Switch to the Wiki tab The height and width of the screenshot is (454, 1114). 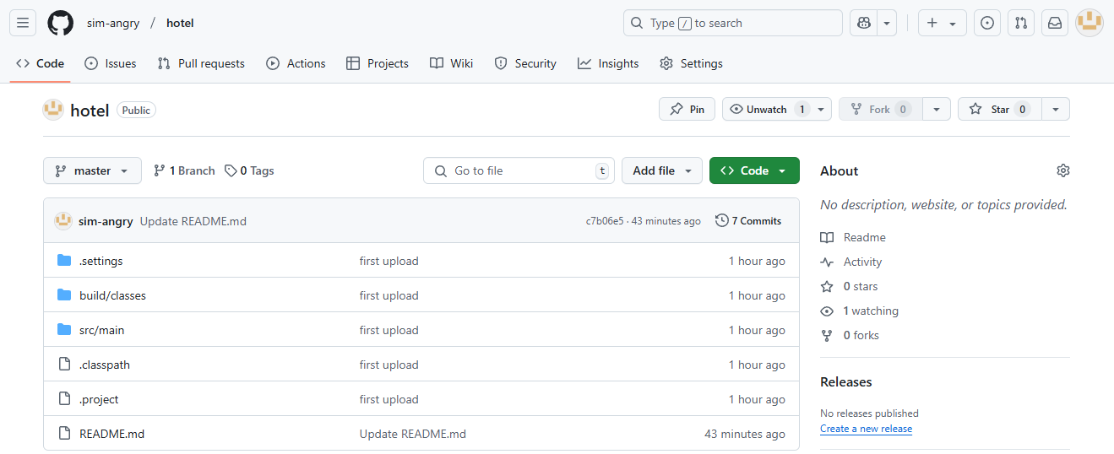coord(451,63)
